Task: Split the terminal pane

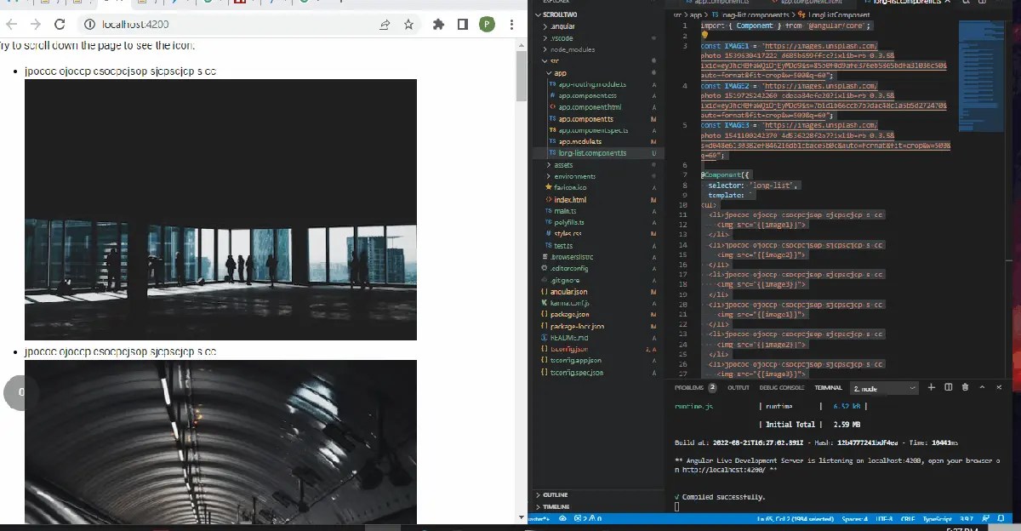Action: [948, 387]
